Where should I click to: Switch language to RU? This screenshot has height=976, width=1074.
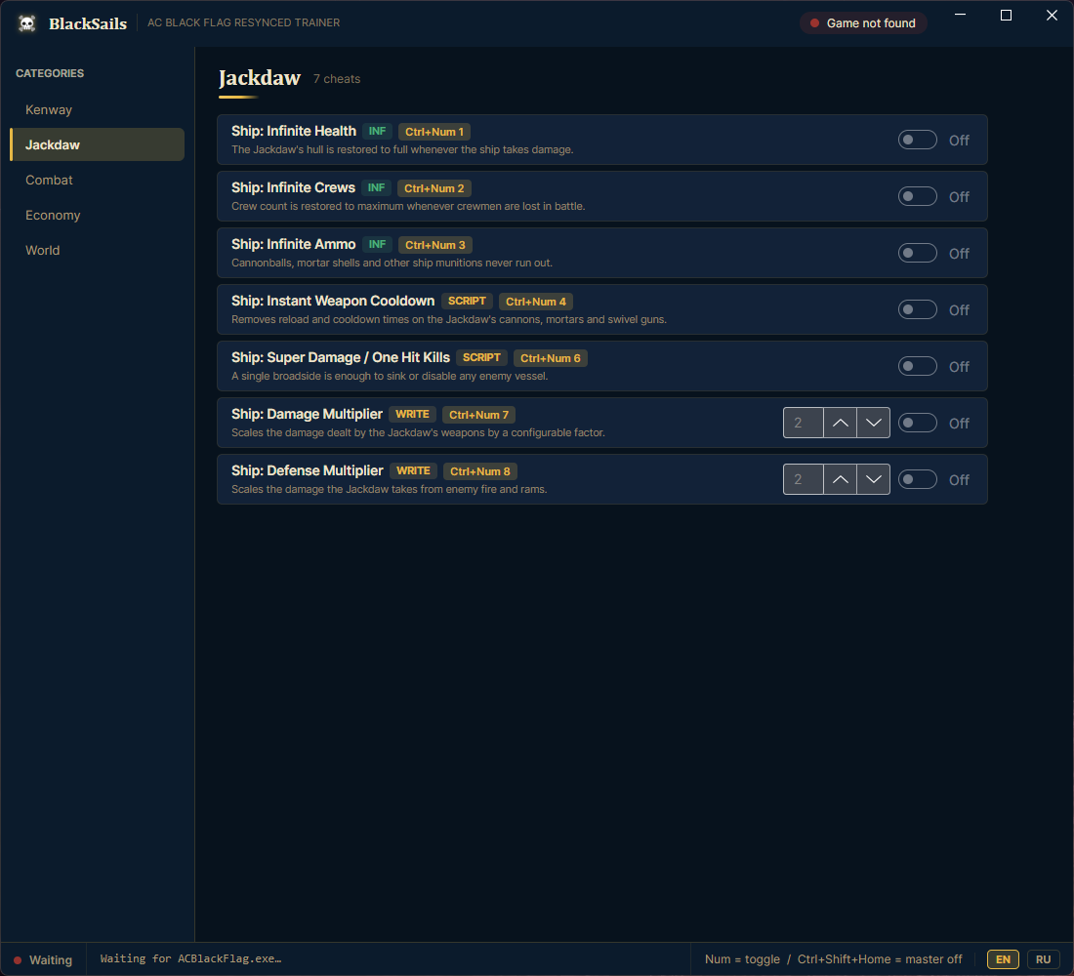1043,959
